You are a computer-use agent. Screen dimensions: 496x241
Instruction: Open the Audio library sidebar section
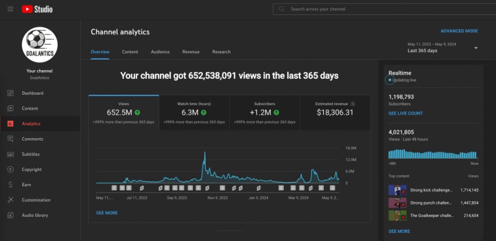pyautogui.click(x=40, y=215)
